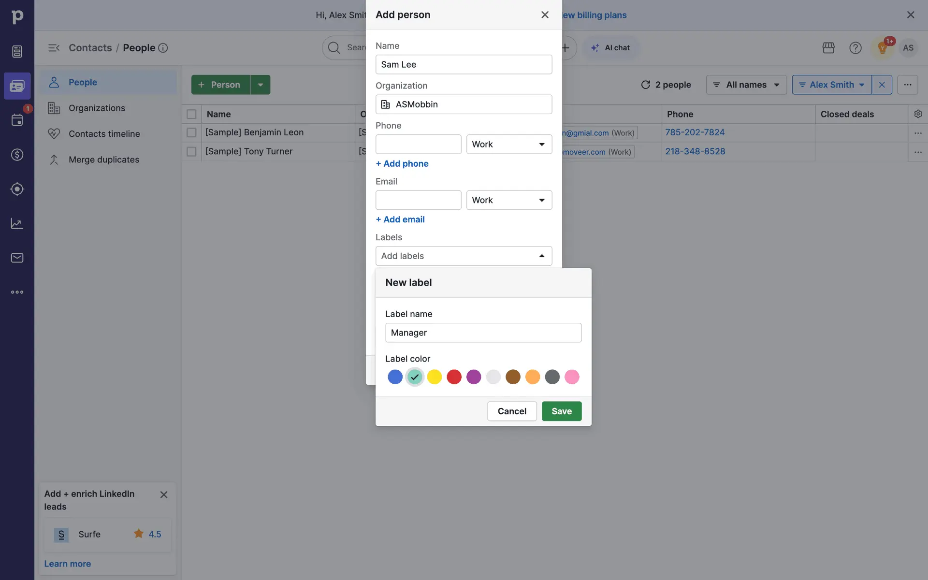928x580 pixels.
Task: Open Activities calendar icon in sidebar
Action: pyautogui.click(x=17, y=120)
